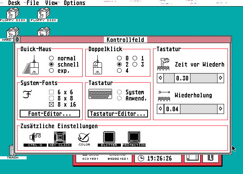Decrease Zeit vor Wiederh with left arrow
Image resolution: width=243 pixels, height=174 pixels.
(x=160, y=78)
